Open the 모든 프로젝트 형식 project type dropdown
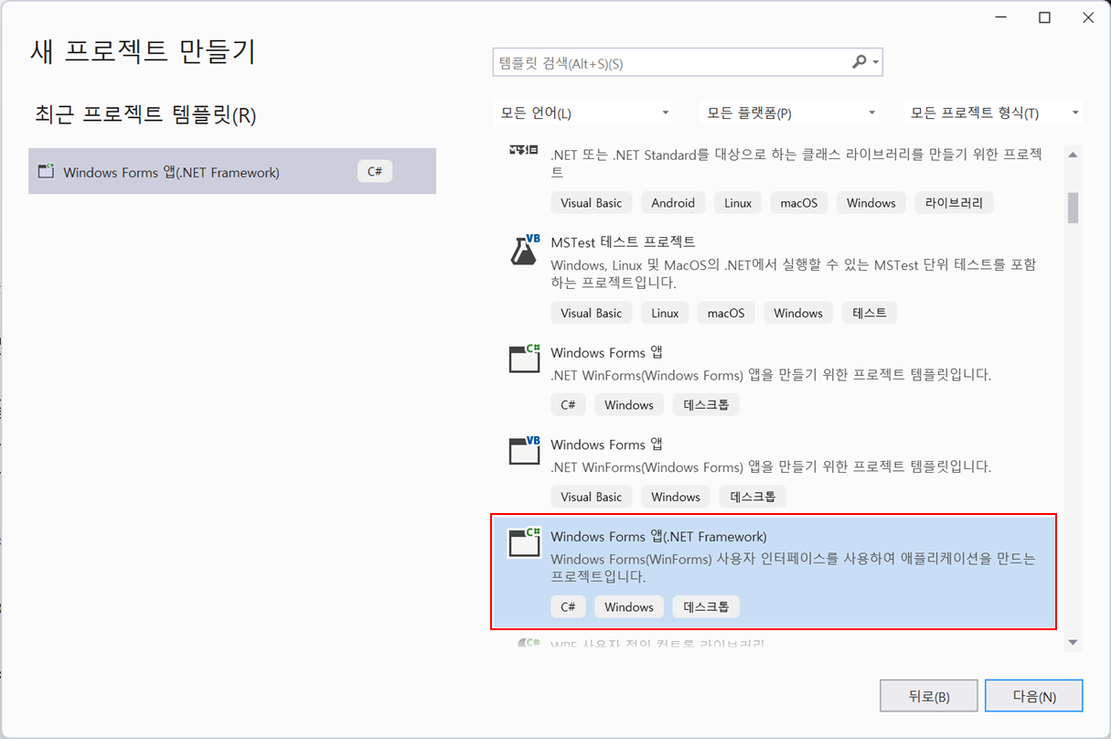Viewport: 1111px width, 739px height. [993, 113]
